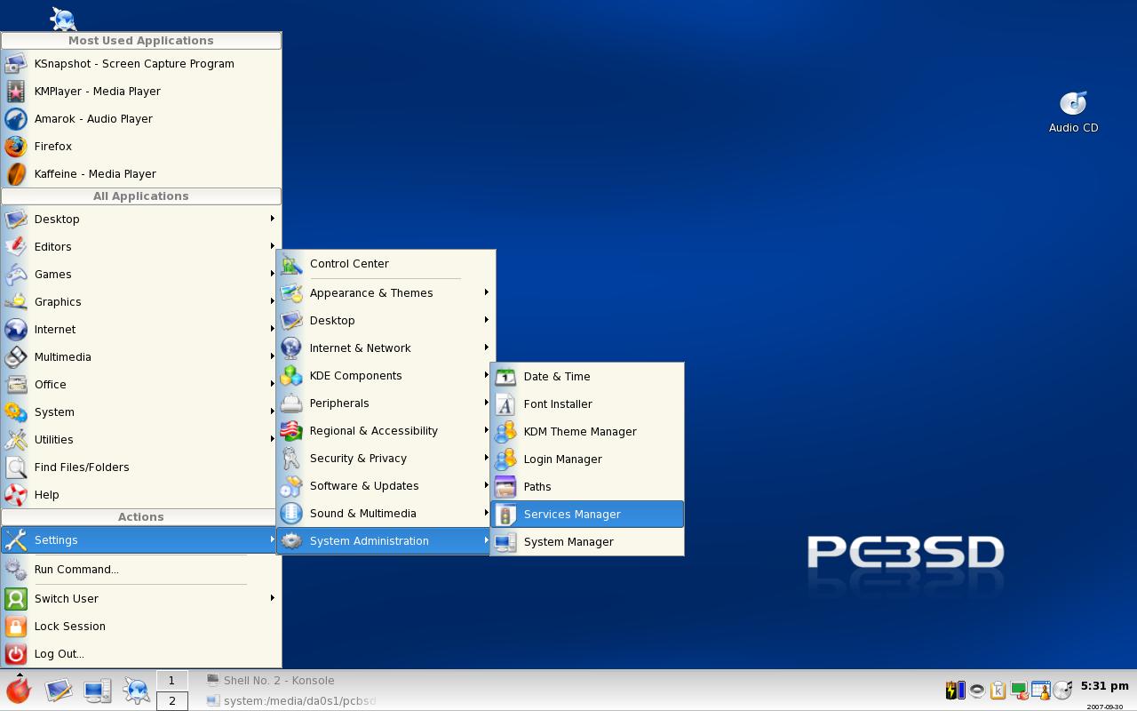This screenshot has width=1137, height=711.
Task: Click the 5:31 pm clock
Action: (x=1104, y=686)
